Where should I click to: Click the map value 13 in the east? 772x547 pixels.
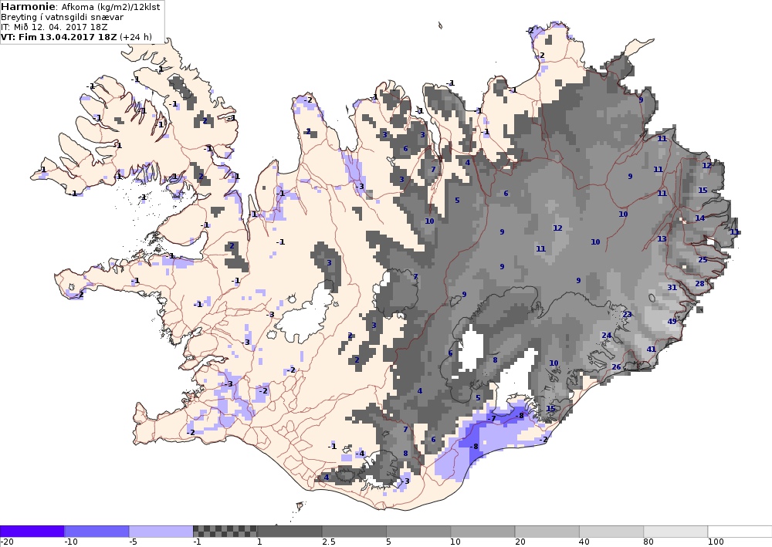[x=662, y=238]
